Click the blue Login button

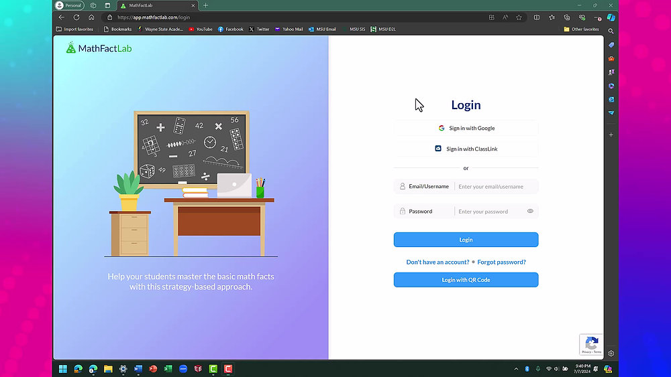click(466, 240)
